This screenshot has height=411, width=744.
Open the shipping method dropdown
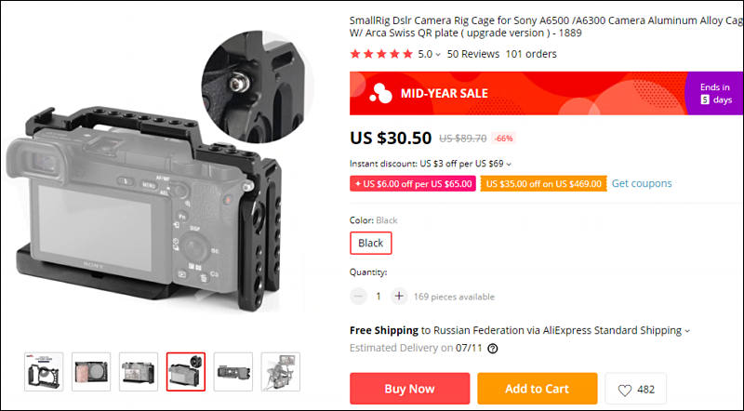click(687, 331)
